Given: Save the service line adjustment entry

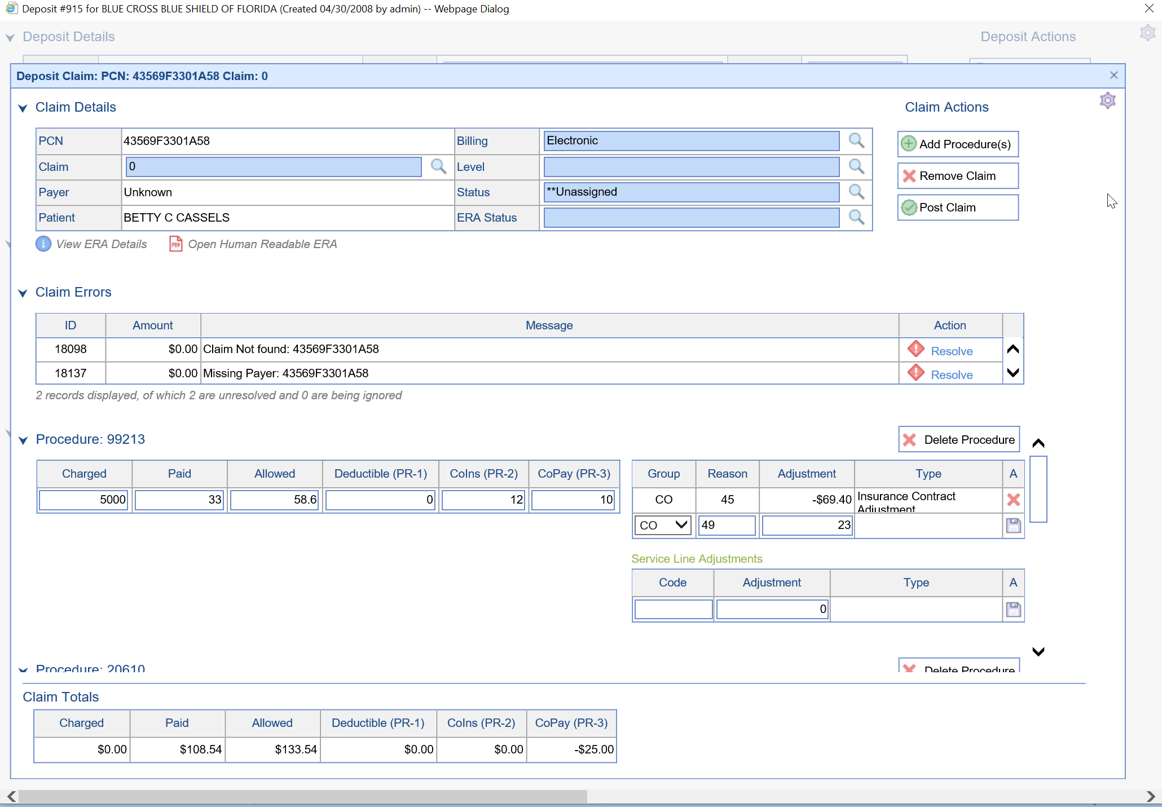Looking at the screenshot, I should [x=1013, y=610].
